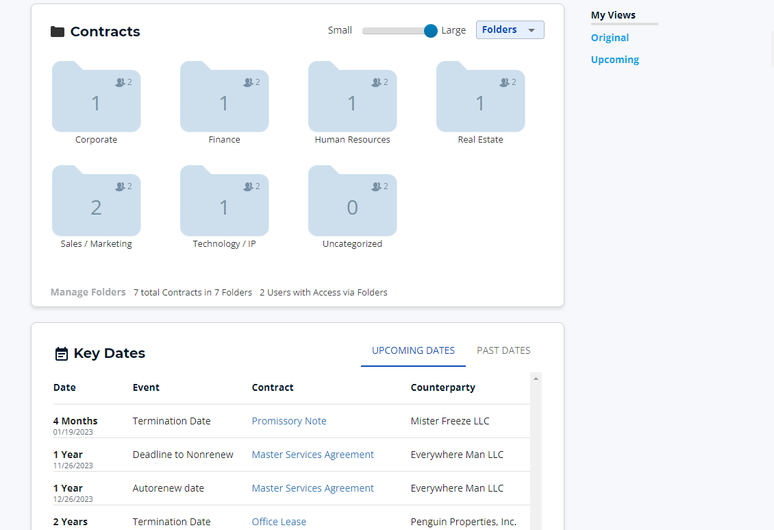Open the Folders view dropdown
The width and height of the screenshot is (774, 530).
coord(510,29)
